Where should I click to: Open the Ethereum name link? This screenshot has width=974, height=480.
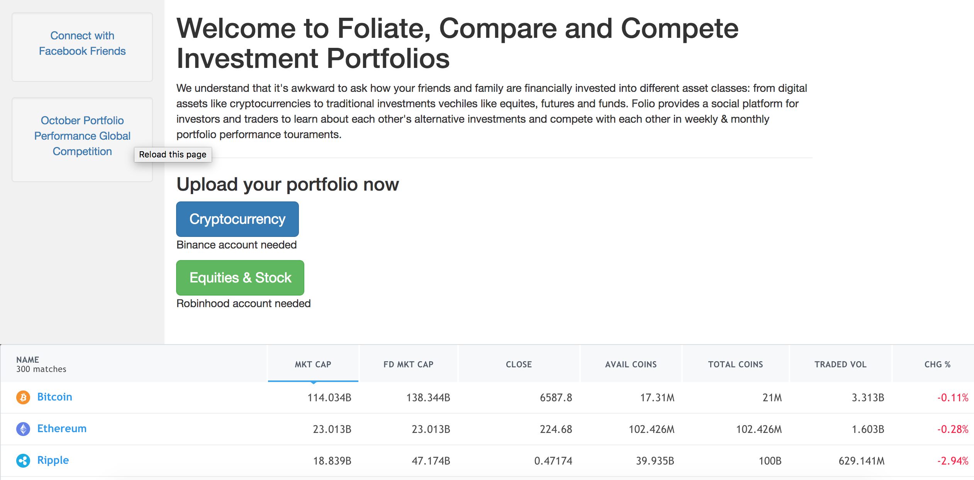(62, 428)
